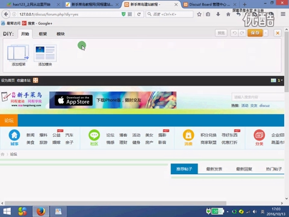Click the 优惠打折 link
This screenshot has width=289, height=217.
click(x=229, y=142)
